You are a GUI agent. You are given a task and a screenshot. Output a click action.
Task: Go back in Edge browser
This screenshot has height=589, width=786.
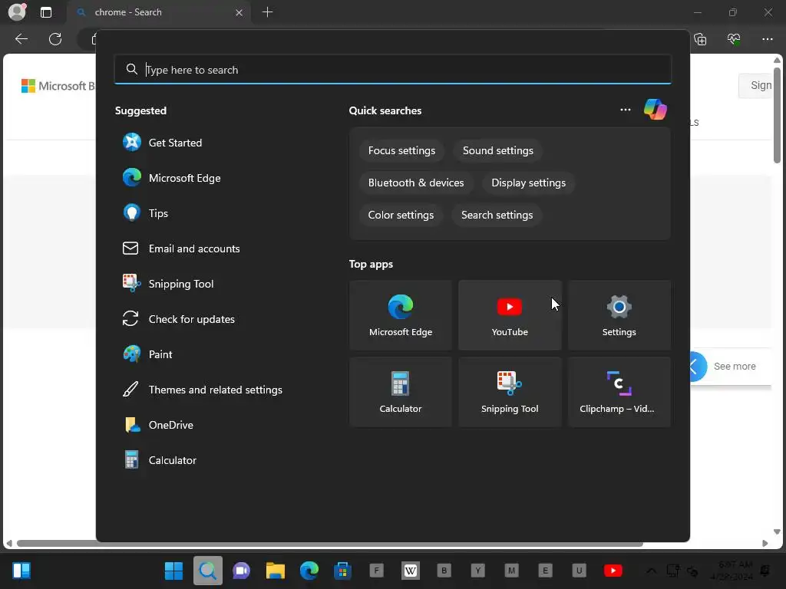21,39
